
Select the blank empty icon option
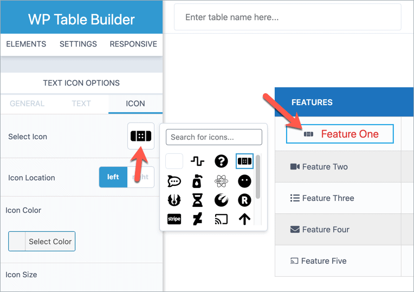click(x=174, y=161)
